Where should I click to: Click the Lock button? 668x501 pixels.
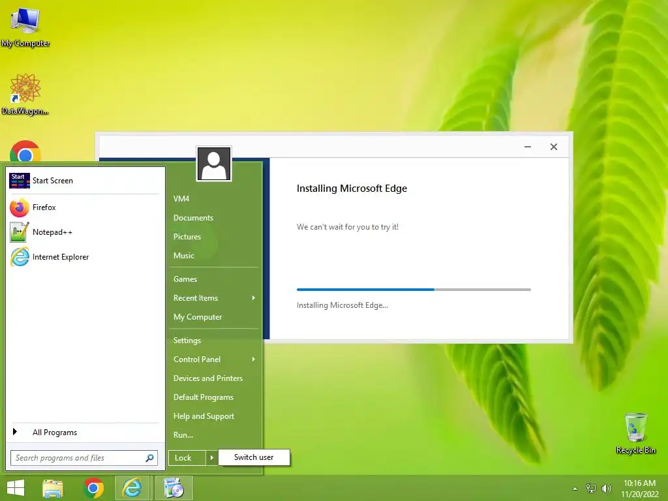click(x=187, y=458)
